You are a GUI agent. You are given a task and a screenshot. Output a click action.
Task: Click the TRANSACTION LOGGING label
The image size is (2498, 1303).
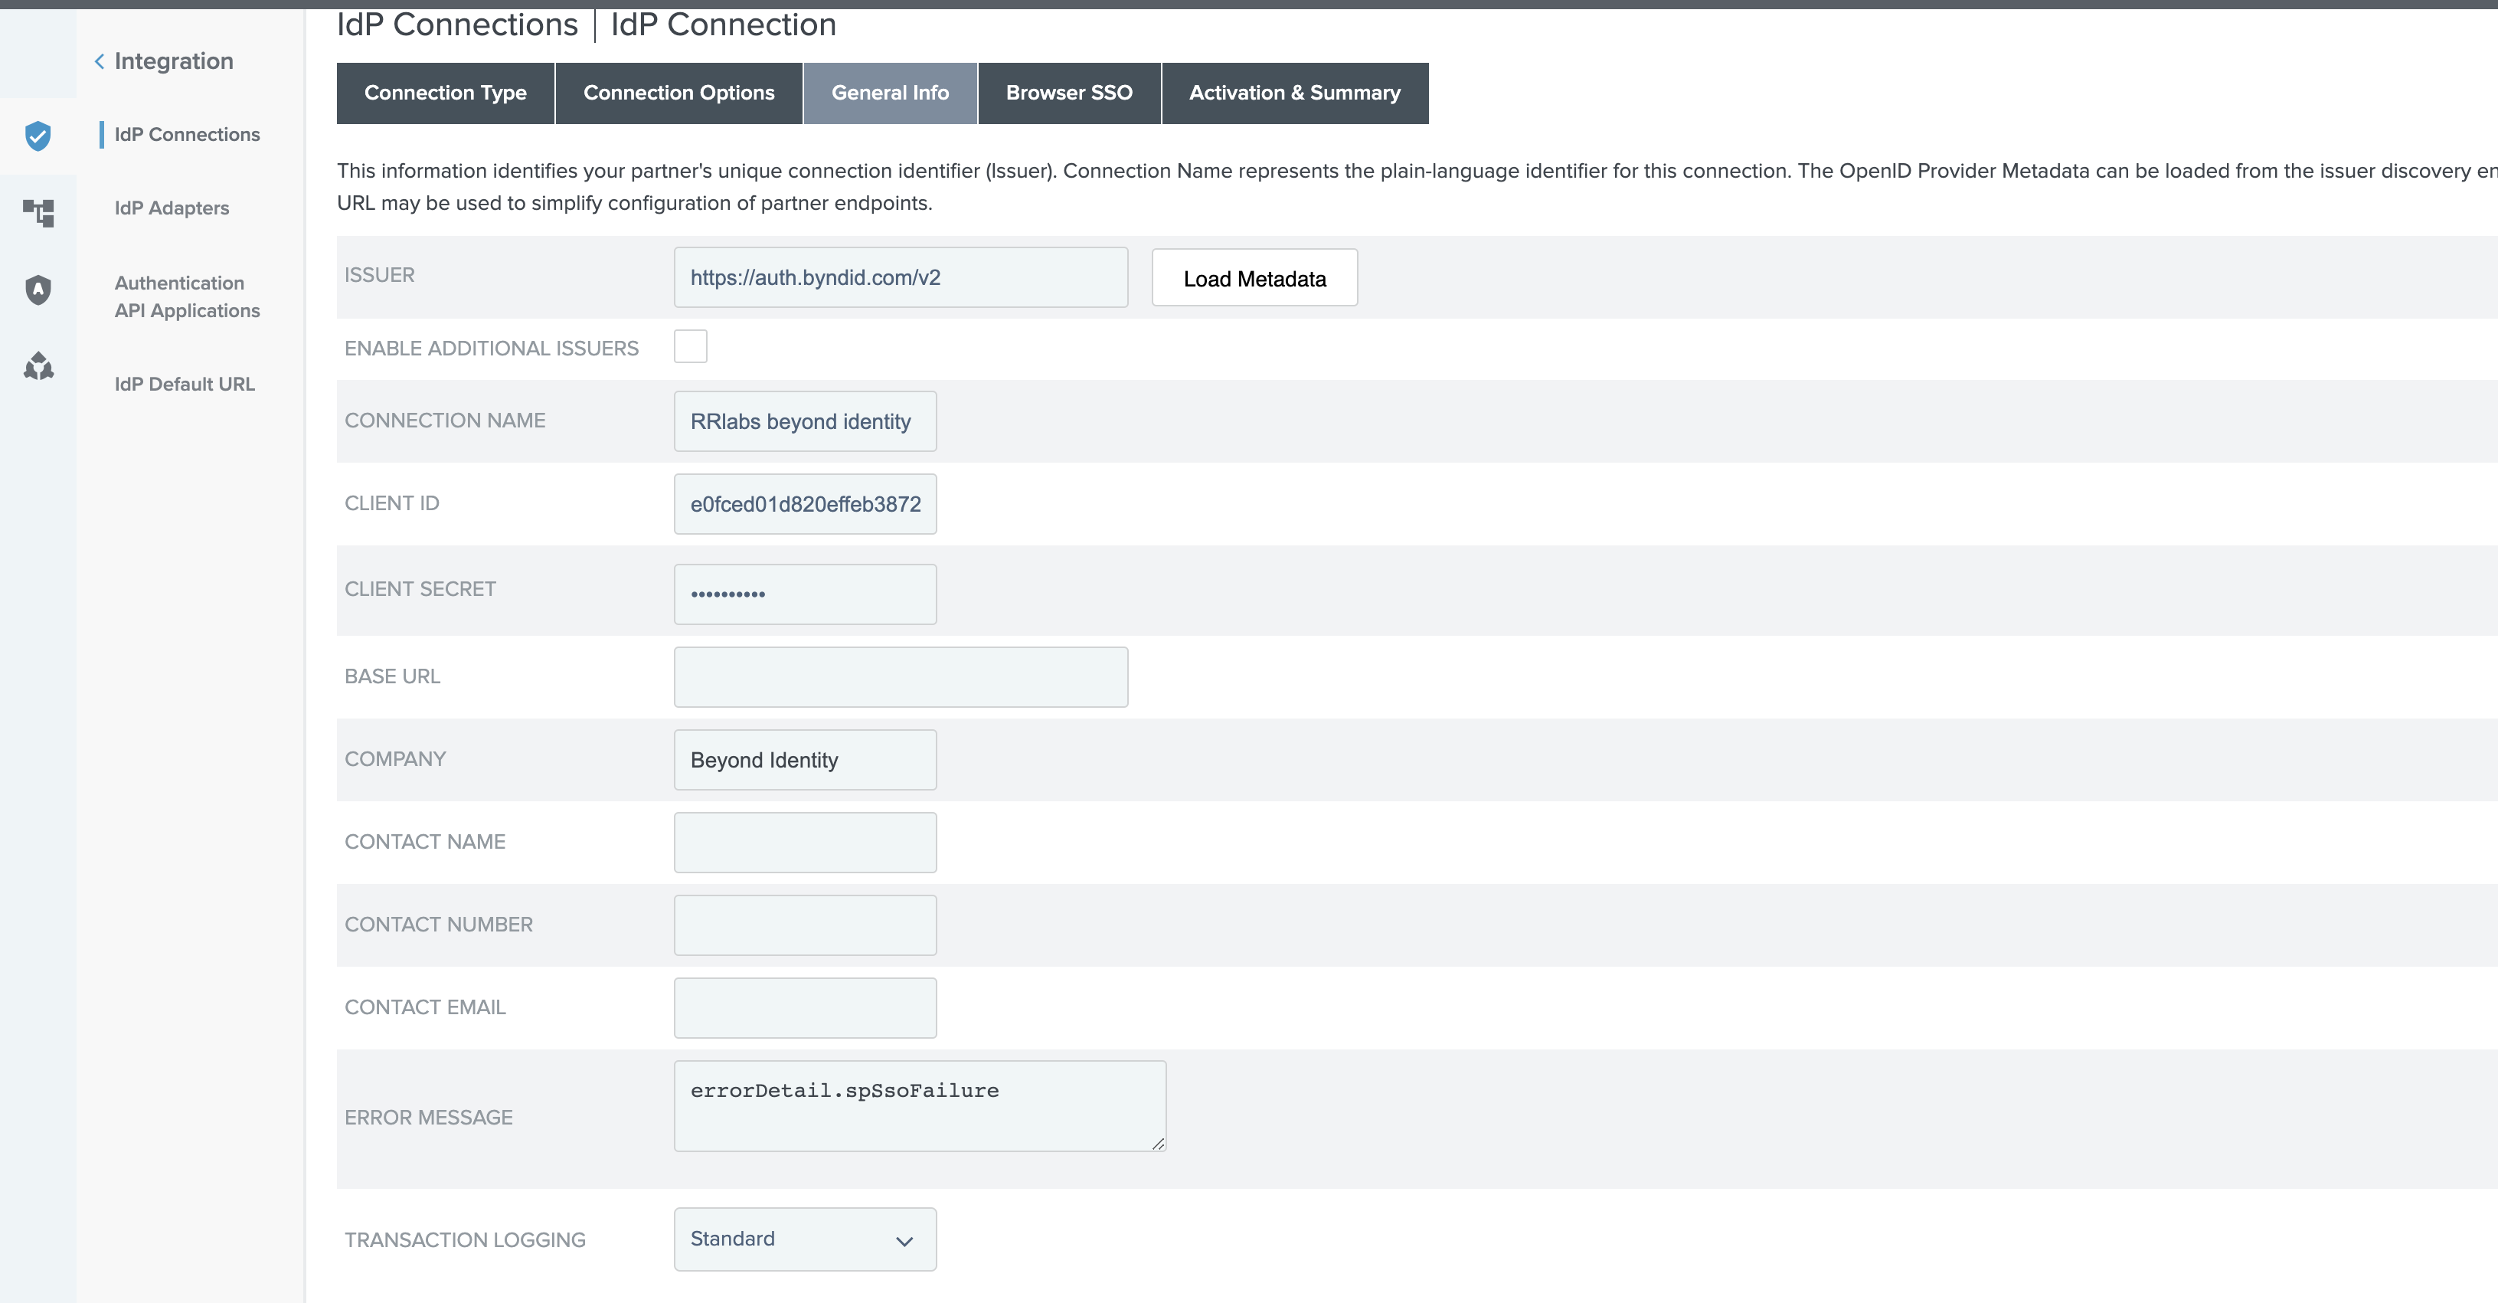[465, 1240]
